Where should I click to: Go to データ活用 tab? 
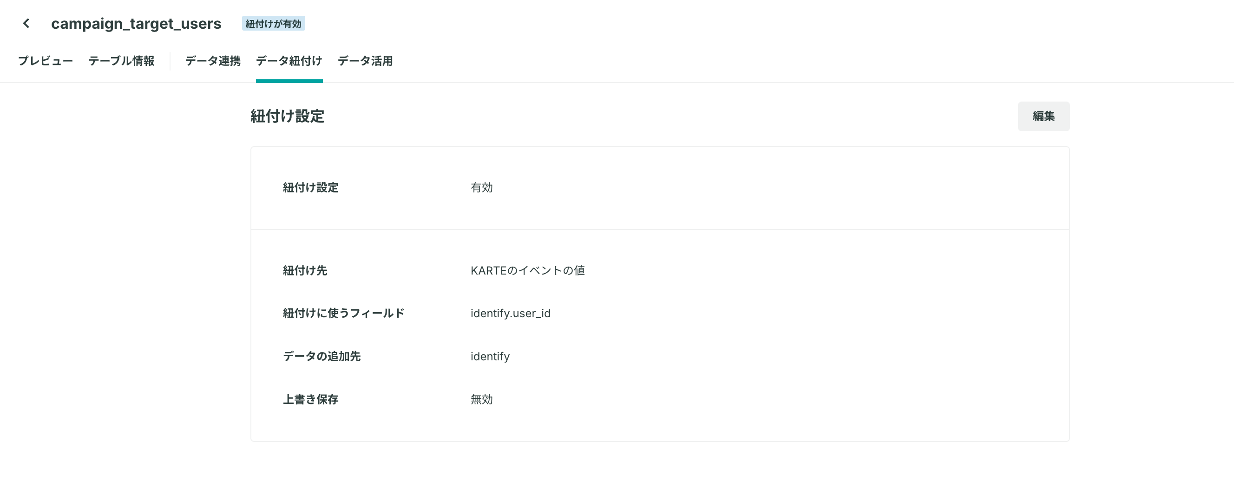(x=365, y=61)
